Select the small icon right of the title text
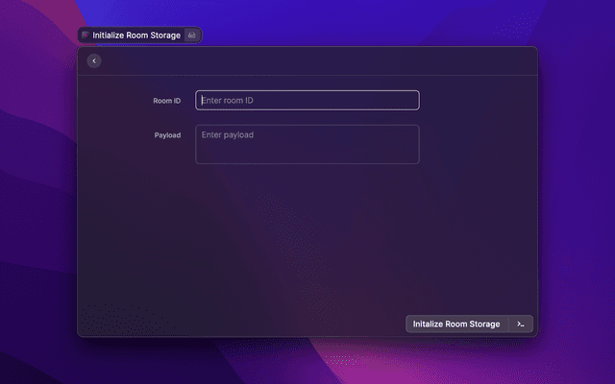This screenshot has height=384, width=615. click(192, 35)
